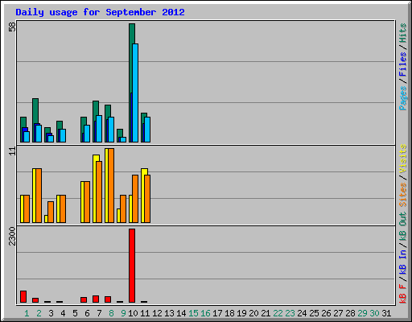
Task: Select day label "20" on the x-axis
Action: click(253, 313)
